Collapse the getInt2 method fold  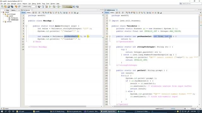[x=110, y=70]
